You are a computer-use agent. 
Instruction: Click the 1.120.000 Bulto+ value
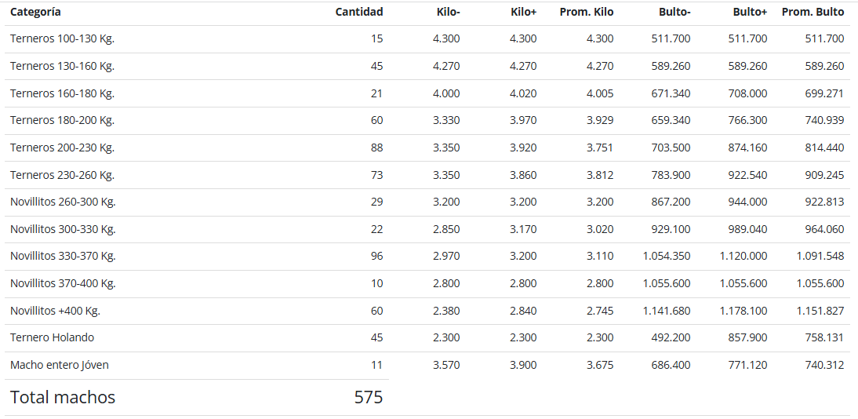pyautogui.click(x=743, y=257)
